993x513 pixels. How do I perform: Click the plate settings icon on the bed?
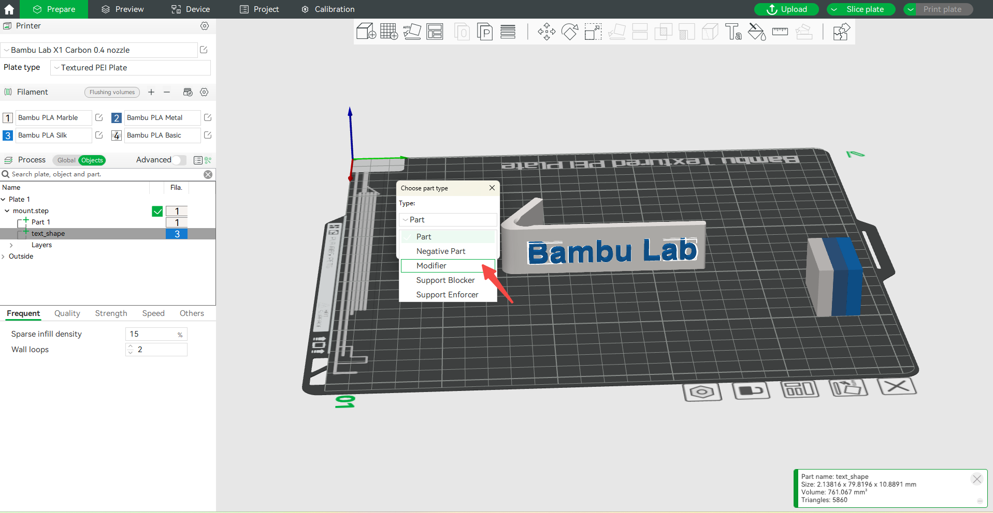(702, 391)
